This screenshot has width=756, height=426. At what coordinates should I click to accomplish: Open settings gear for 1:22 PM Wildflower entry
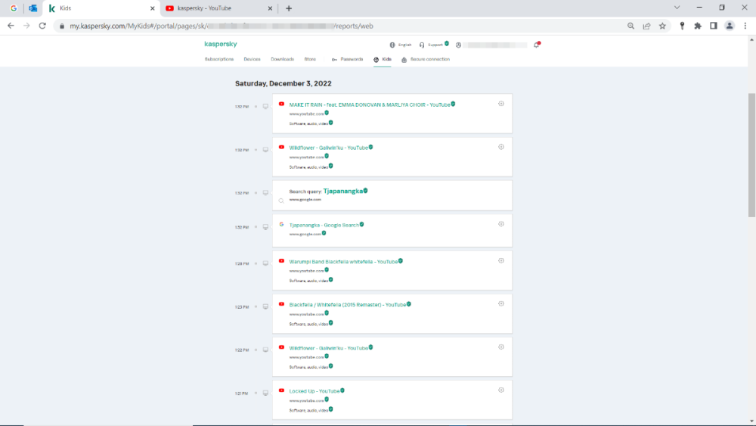click(501, 347)
